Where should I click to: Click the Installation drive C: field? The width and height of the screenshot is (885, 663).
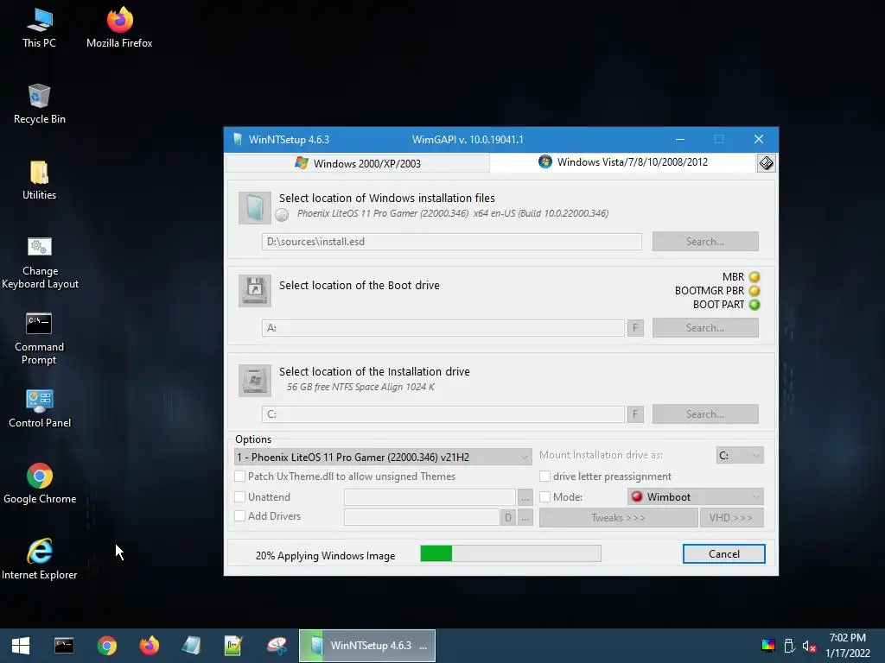click(x=443, y=414)
